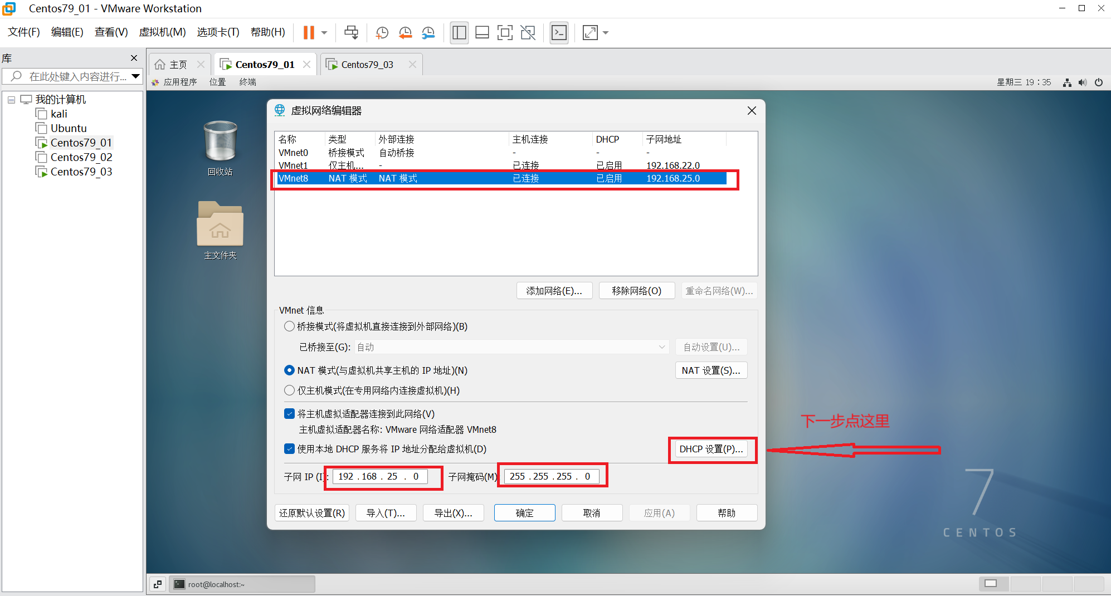
Task: Click the guest network status icon
Action: pyautogui.click(x=1067, y=82)
